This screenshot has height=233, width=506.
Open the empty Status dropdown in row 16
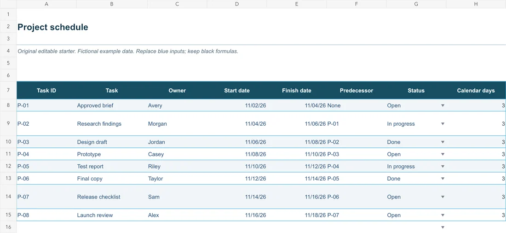point(443,227)
